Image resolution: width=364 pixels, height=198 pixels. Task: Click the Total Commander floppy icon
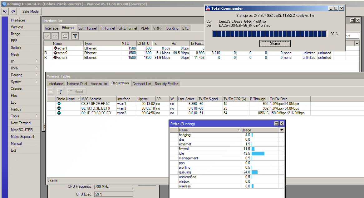click(208, 8)
